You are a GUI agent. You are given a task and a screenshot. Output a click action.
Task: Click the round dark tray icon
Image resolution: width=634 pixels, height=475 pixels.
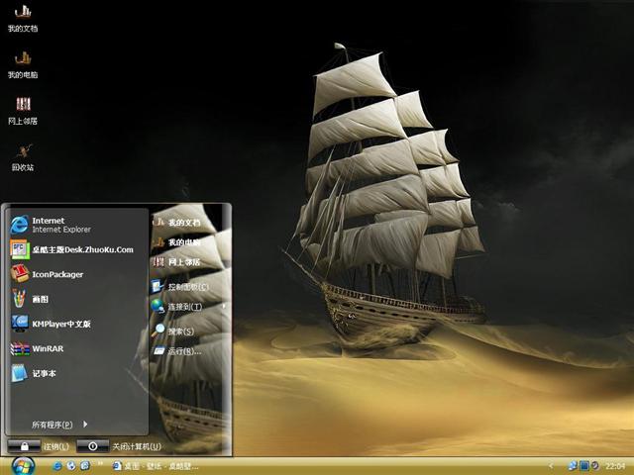tap(594, 466)
